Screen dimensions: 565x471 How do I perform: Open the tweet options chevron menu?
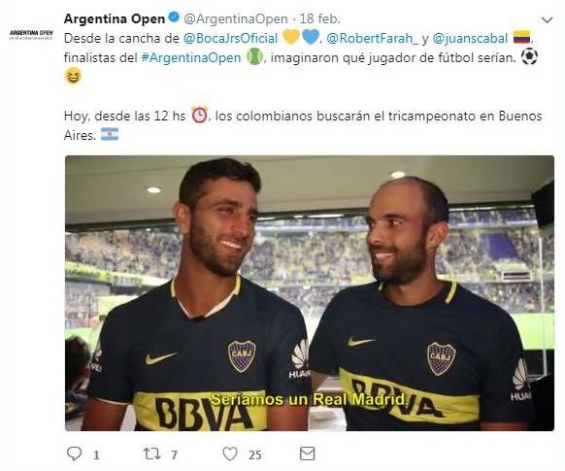coord(548,19)
